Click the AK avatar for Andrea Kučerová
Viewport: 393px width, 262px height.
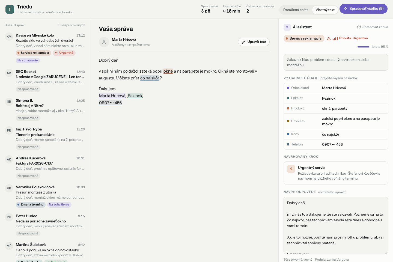click(9, 159)
